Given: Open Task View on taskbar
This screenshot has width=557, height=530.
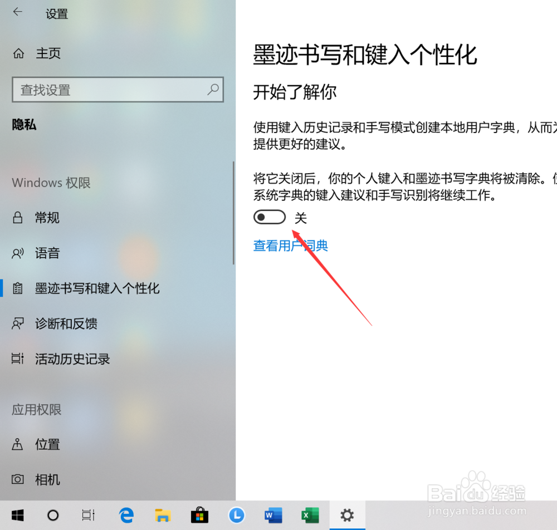Looking at the screenshot, I should (88, 515).
